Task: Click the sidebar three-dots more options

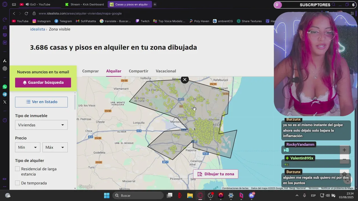Action: point(5,187)
